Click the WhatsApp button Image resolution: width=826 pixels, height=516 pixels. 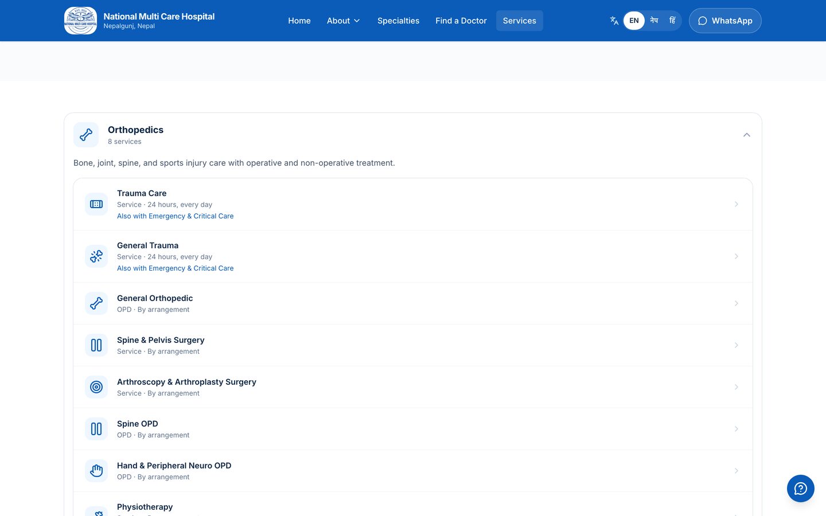[x=725, y=21]
